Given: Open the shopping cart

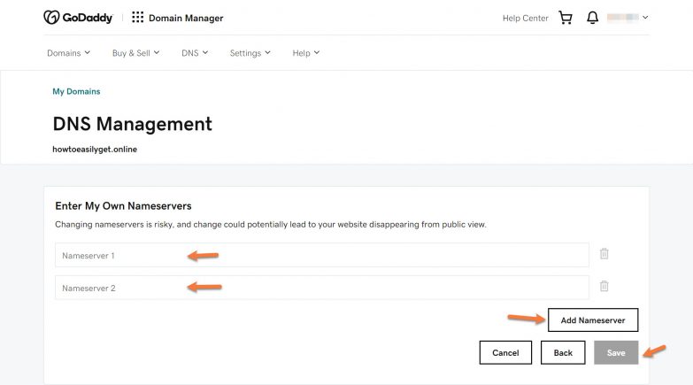Looking at the screenshot, I should click(566, 18).
